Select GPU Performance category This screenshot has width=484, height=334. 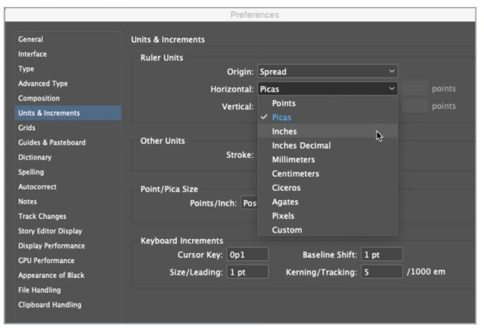tap(46, 260)
